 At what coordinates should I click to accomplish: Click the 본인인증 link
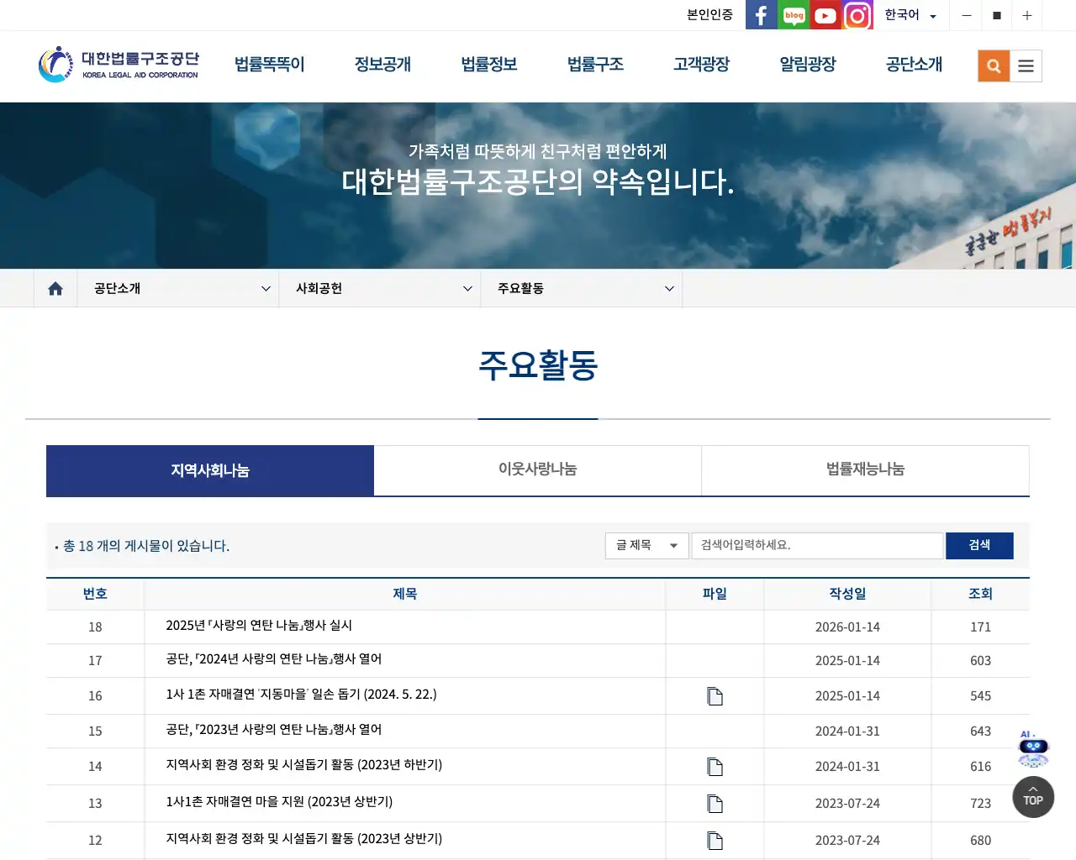(710, 15)
